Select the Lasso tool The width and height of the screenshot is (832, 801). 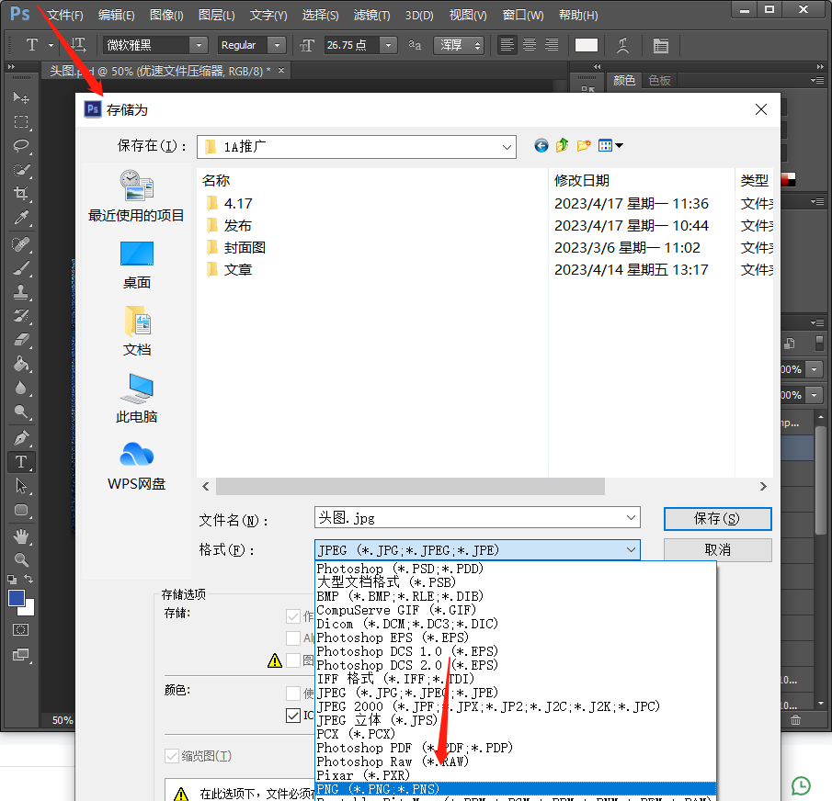pos(21,146)
